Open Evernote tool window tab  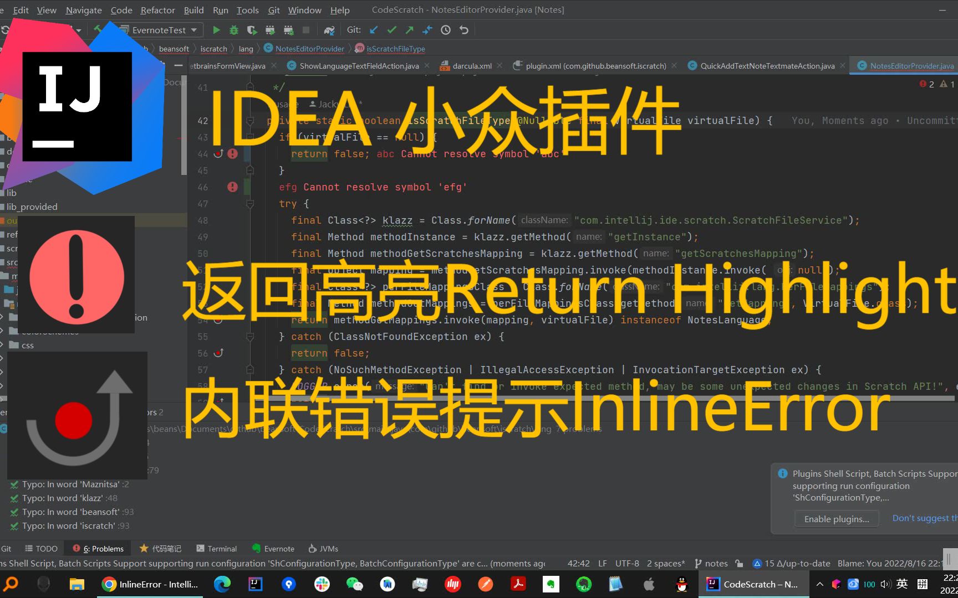(x=273, y=548)
